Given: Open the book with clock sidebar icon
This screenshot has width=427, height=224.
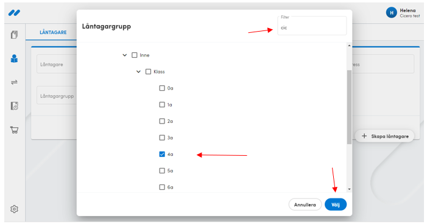Looking at the screenshot, I should click(14, 106).
